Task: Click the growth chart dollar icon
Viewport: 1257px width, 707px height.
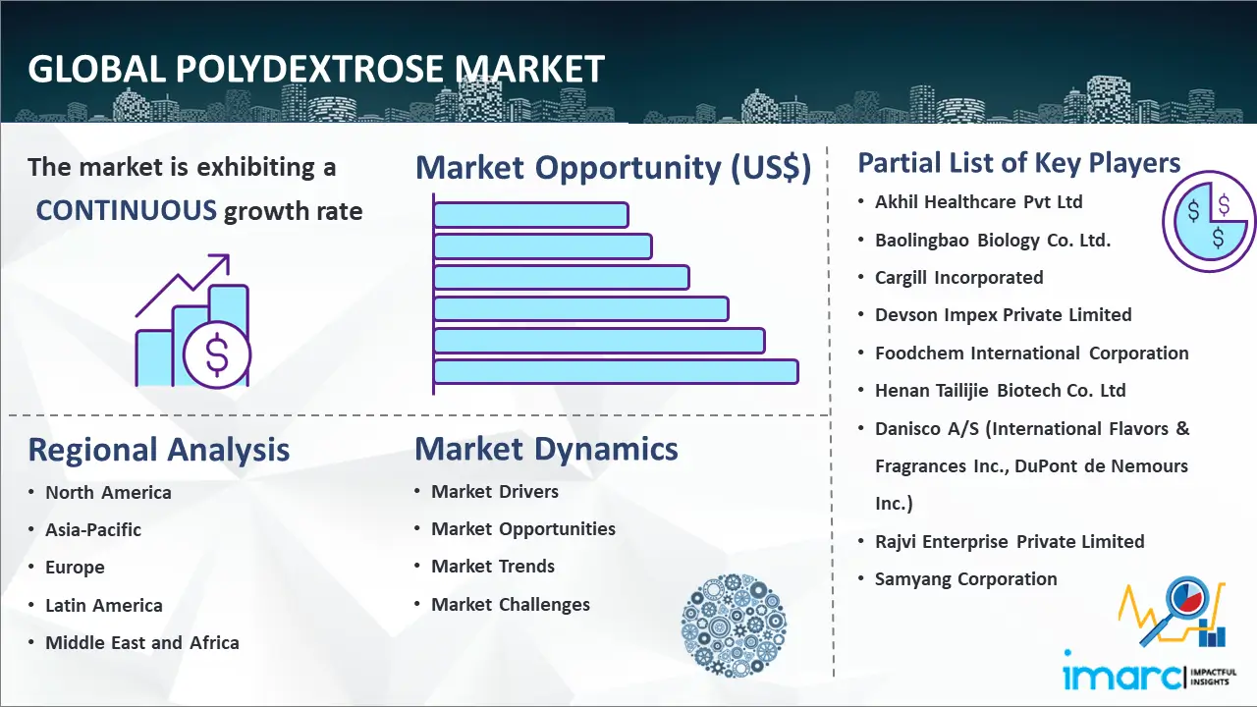Action: point(192,321)
